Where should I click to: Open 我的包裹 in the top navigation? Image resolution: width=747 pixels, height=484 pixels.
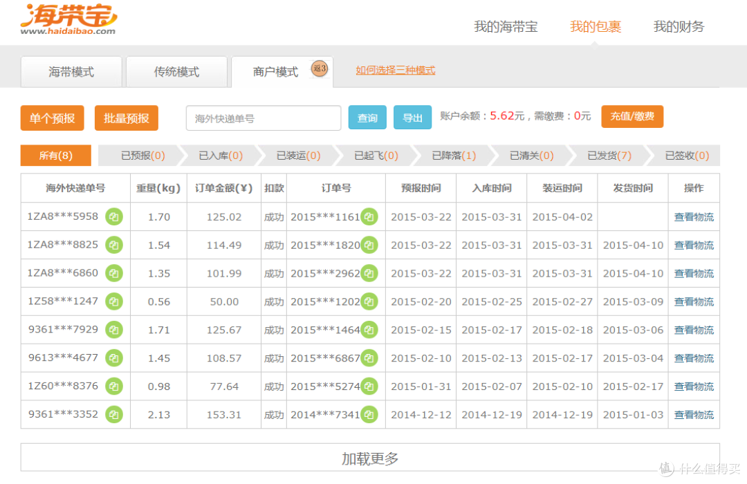click(x=596, y=27)
